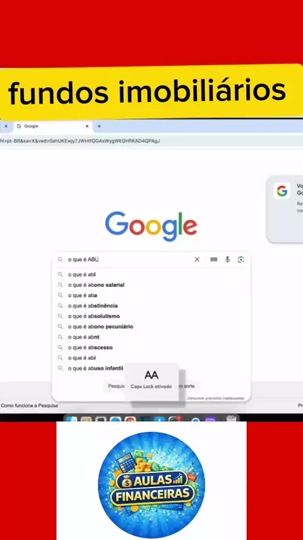Viewport: 303px width, 540px height.
Task: Open a new tab with plus button
Action: (x=99, y=126)
